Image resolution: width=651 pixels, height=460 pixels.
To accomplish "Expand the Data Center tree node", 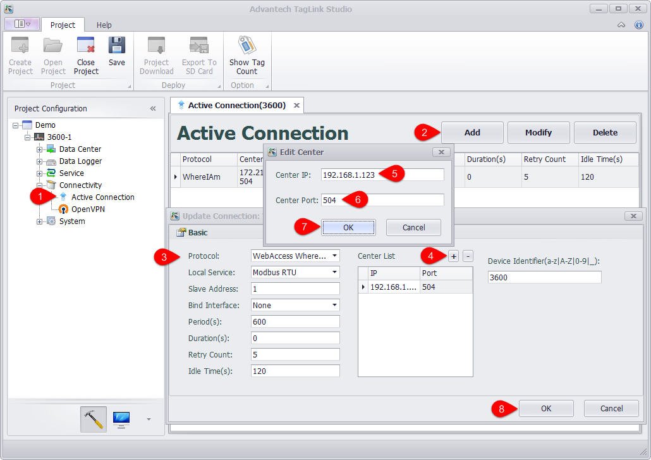I will (x=40, y=149).
